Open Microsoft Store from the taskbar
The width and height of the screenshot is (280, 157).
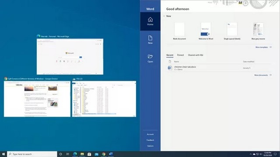click(x=89, y=154)
